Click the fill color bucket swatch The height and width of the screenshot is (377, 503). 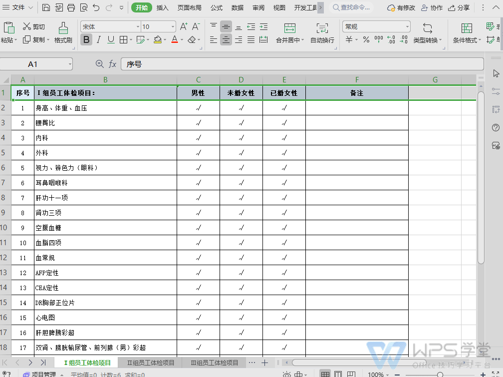click(x=158, y=40)
